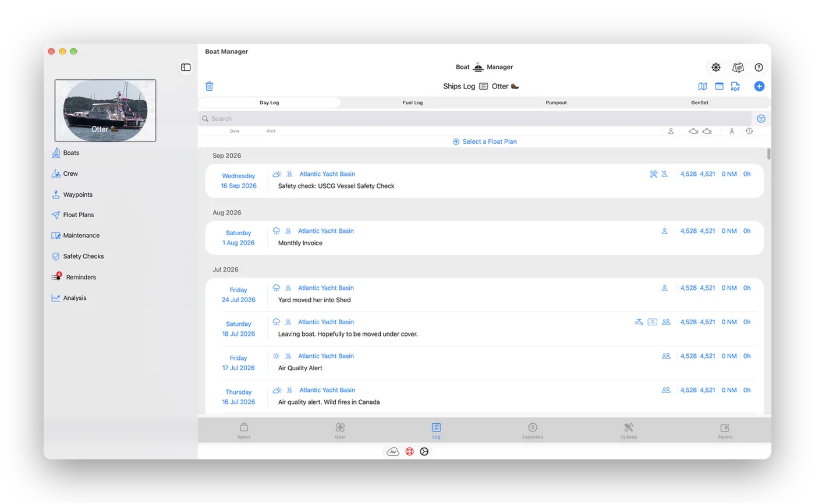
Task: Click Atlantic Yacht Basin on 1 Aug entry
Action: [x=326, y=231]
